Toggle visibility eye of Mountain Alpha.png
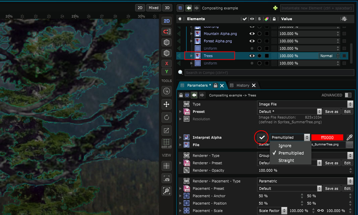This screenshot has width=358, height=215. coord(252,34)
